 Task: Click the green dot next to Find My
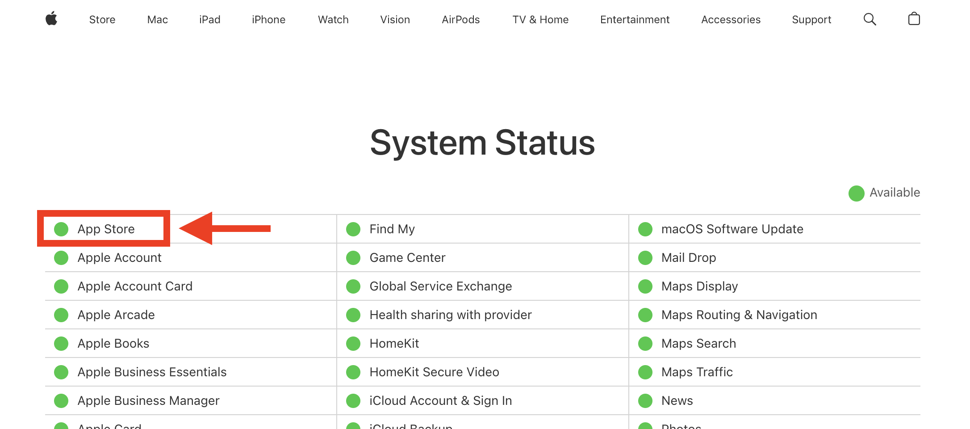[x=353, y=229]
